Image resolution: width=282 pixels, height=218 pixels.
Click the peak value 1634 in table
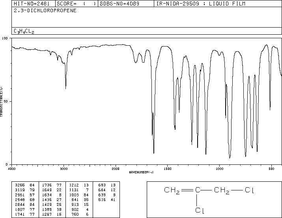pyautogui.click(x=47, y=195)
